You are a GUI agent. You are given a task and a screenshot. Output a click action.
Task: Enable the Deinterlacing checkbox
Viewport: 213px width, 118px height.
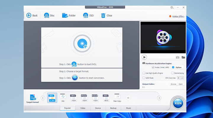click(172, 73)
